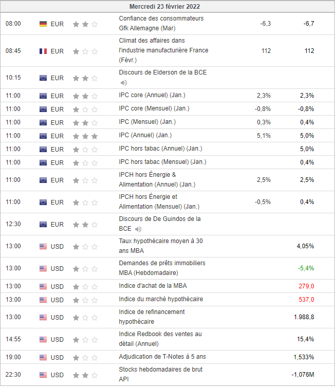Open Indice Redbook des ventes au détail
This screenshot has width=335, height=387.
pyautogui.click(x=160, y=339)
